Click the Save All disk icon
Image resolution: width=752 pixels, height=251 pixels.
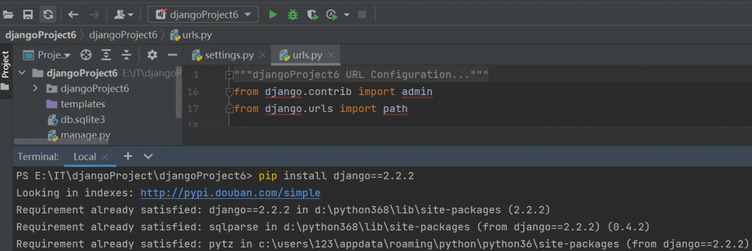[28, 15]
